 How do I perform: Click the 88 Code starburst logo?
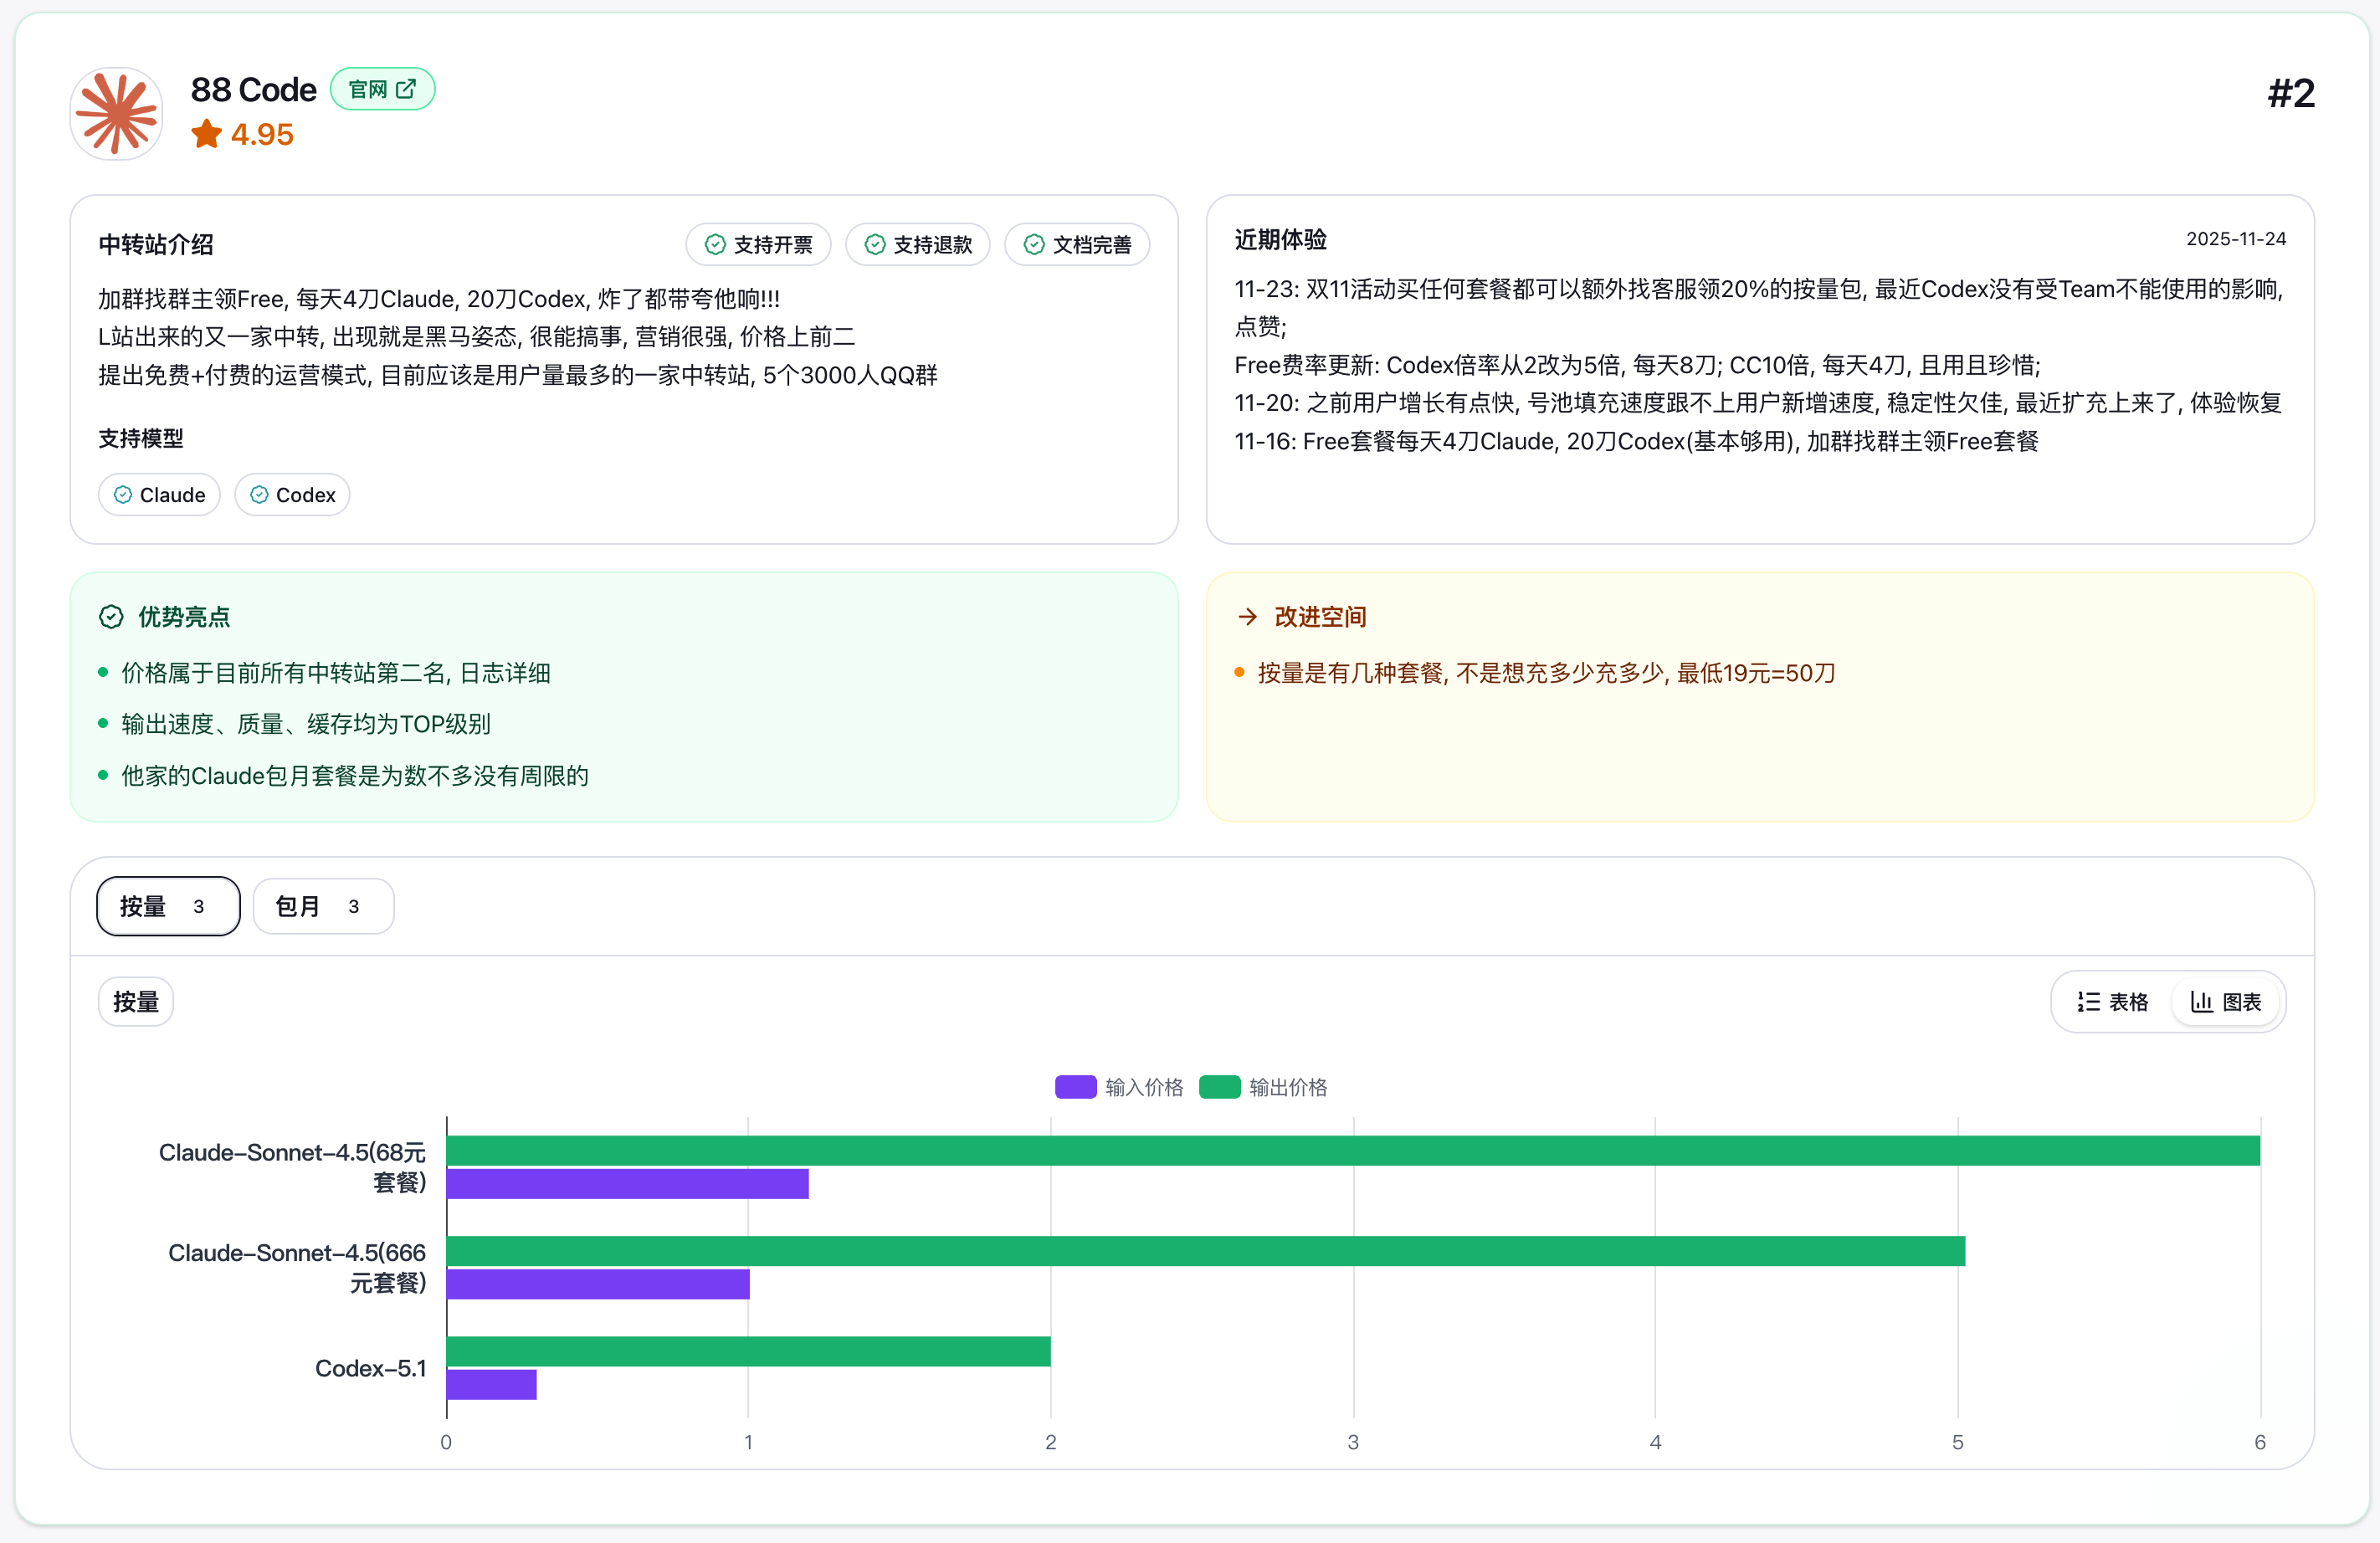click(x=117, y=114)
